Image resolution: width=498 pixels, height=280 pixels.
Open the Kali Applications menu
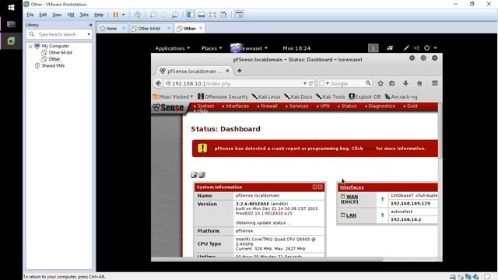click(x=173, y=48)
